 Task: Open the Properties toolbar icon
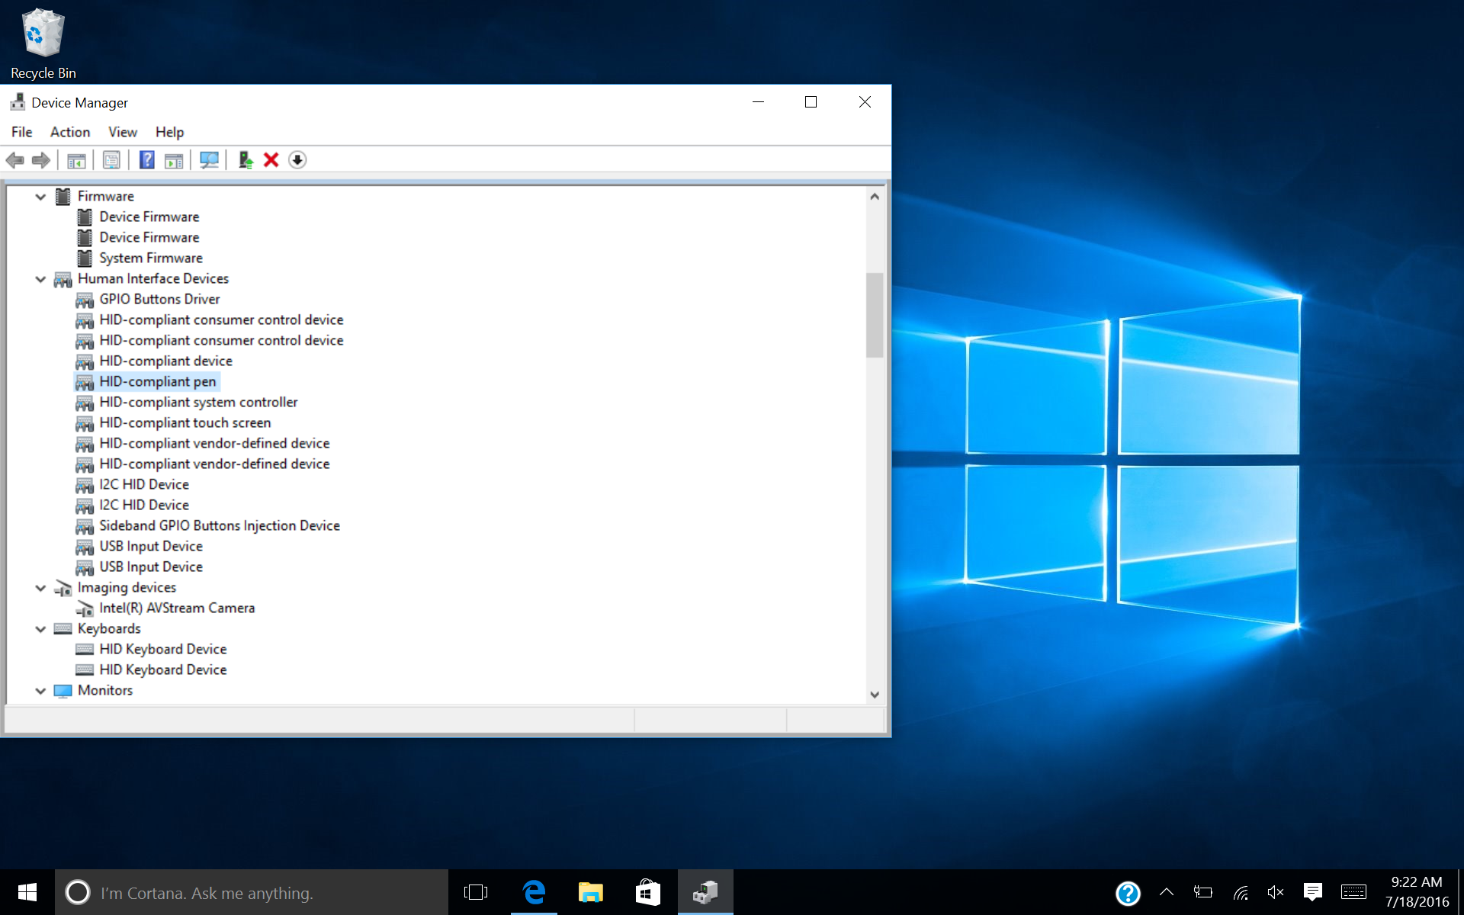pos(111,160)
